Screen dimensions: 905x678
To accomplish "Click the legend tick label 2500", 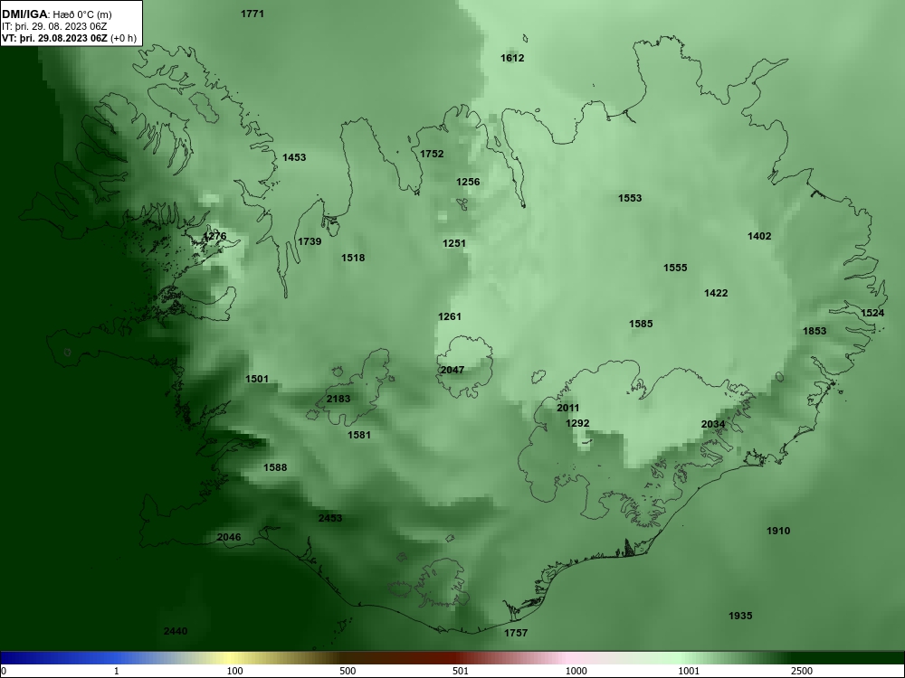I will click(x=802, y=671).
